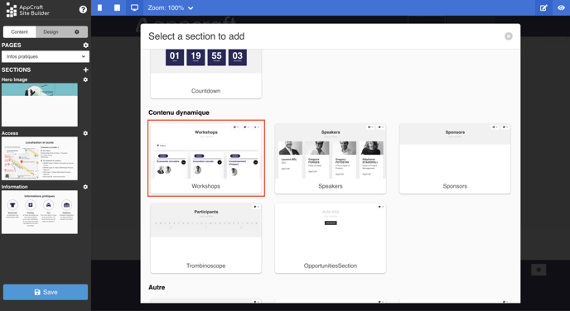Select the Countdown section card
The height and width of the screenshot is (311, 570).
pyautogui.click(x=205, y=74)
